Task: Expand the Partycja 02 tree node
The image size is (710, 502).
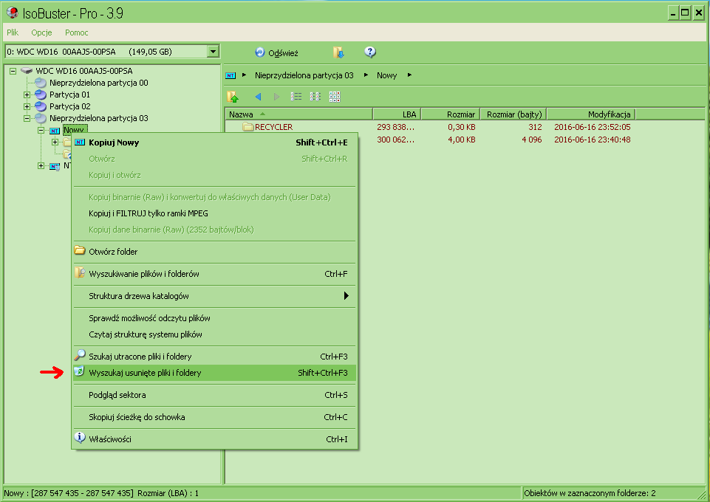Action: click(27, 107)
